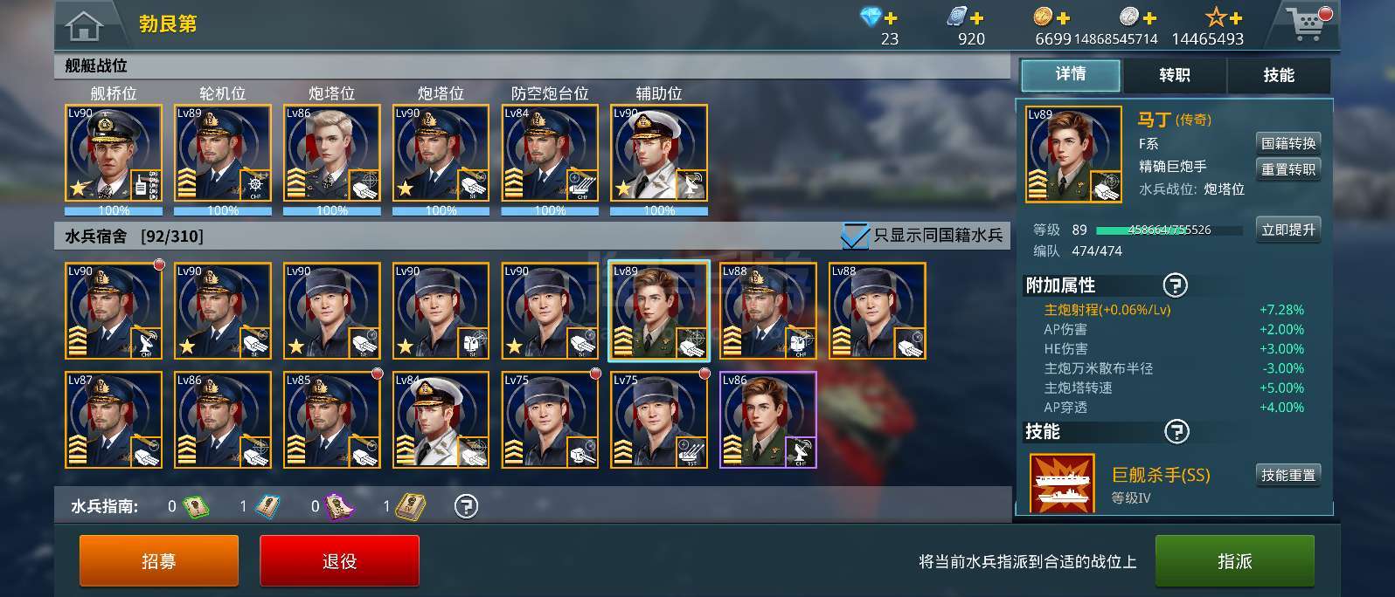Click the 巨舰杀手 skill icon
This screenshot has height=597, width=1395.
click(1062, 484)
